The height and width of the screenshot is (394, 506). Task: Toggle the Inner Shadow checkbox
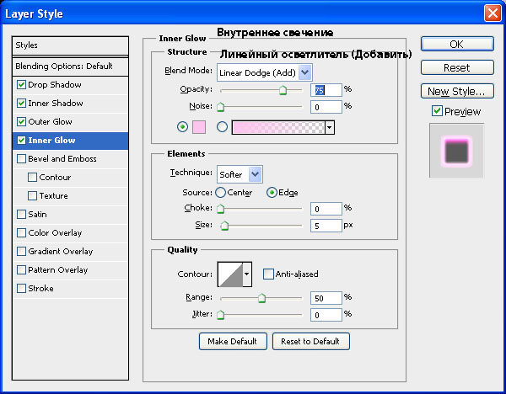(x=21, y=103)
